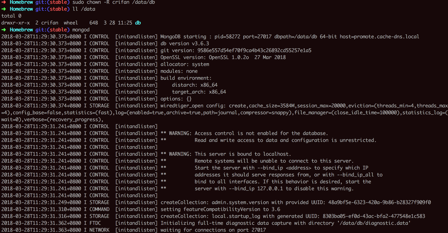Select timestamp '2018-03-28T11:29:31.249+0800'

pyautogui.click(x=41, y=203)
